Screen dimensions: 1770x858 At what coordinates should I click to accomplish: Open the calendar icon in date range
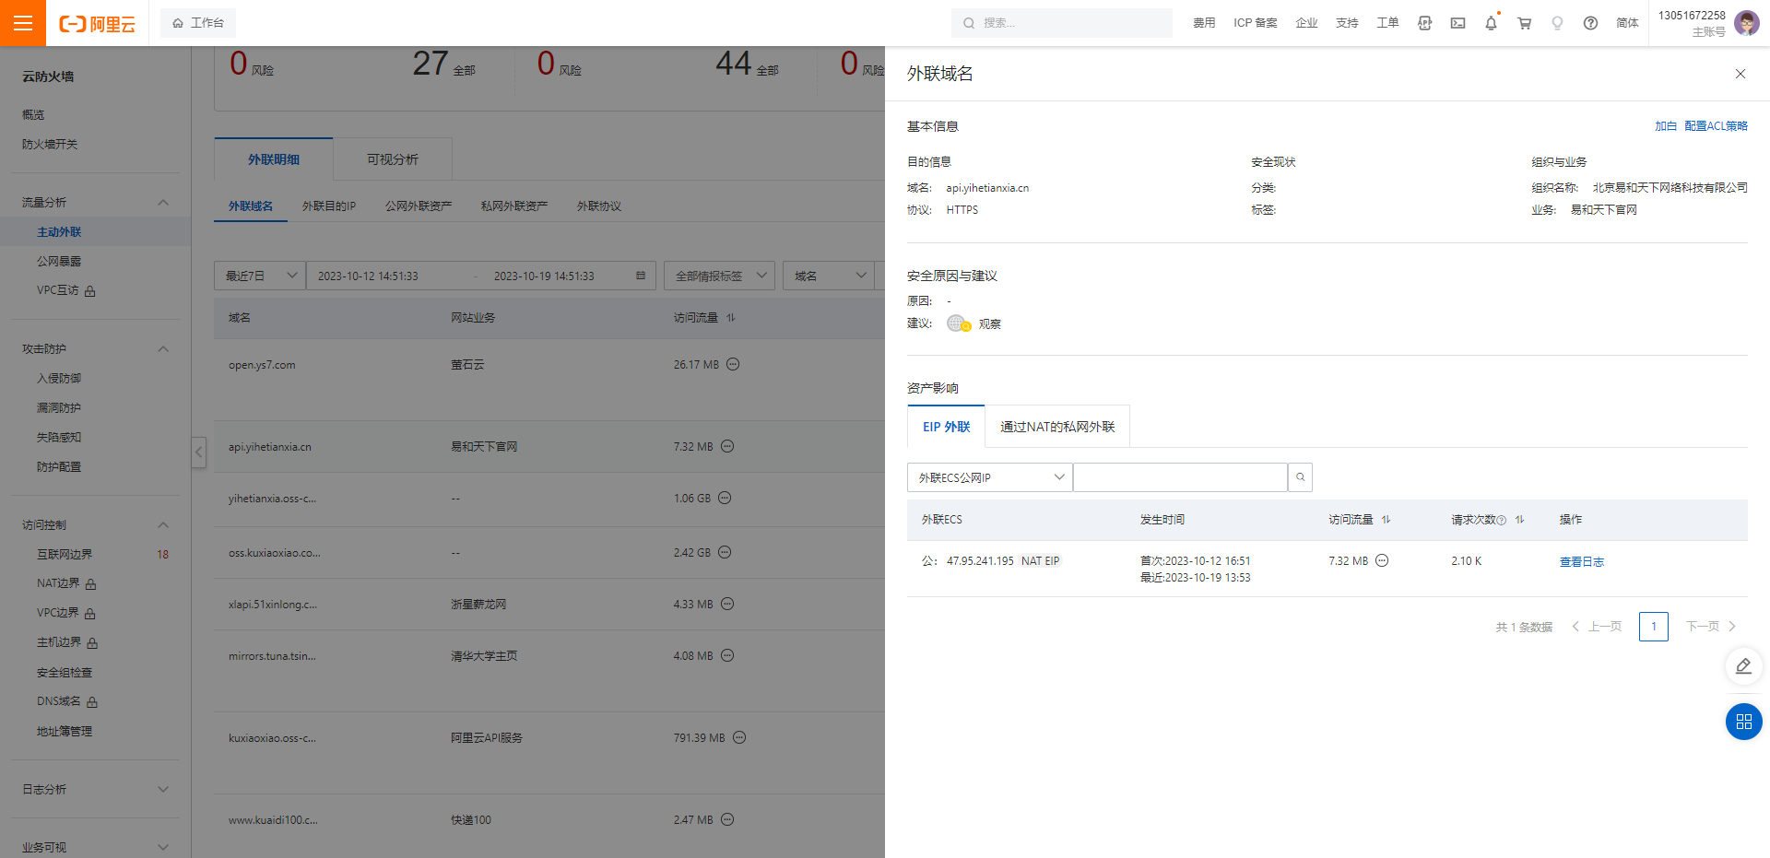[x=641, y=276]
